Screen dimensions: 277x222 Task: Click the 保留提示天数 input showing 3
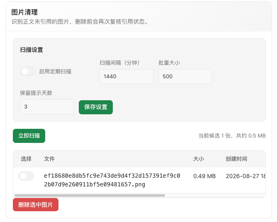[47, 107]
